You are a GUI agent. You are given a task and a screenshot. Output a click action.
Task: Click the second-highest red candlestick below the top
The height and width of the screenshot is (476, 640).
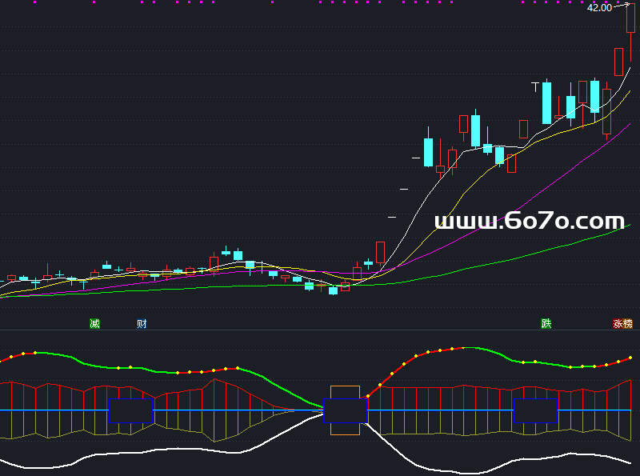[618, 62]
